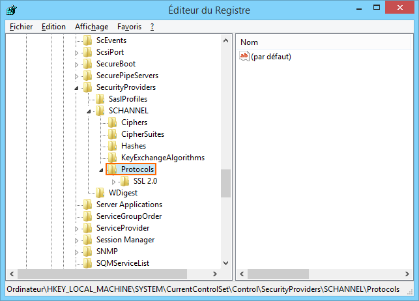This screenshot has width=419, height=301.
Task: Click the values pane horizontal scrollbar thumb
Action: (x=278, y=274)
